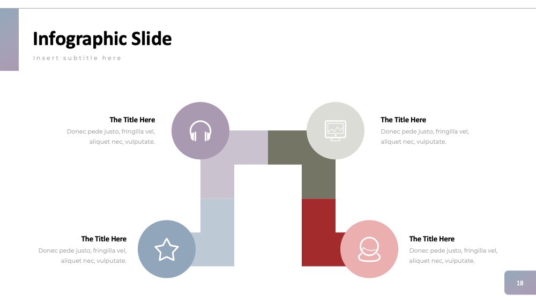Click 'The Title Here' beside globe icon
536x302 pixels.
431,239
